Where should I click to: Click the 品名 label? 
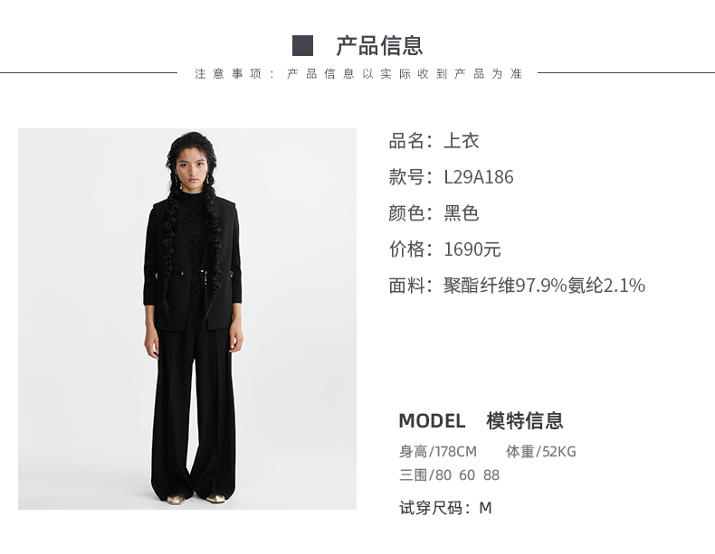406,141
